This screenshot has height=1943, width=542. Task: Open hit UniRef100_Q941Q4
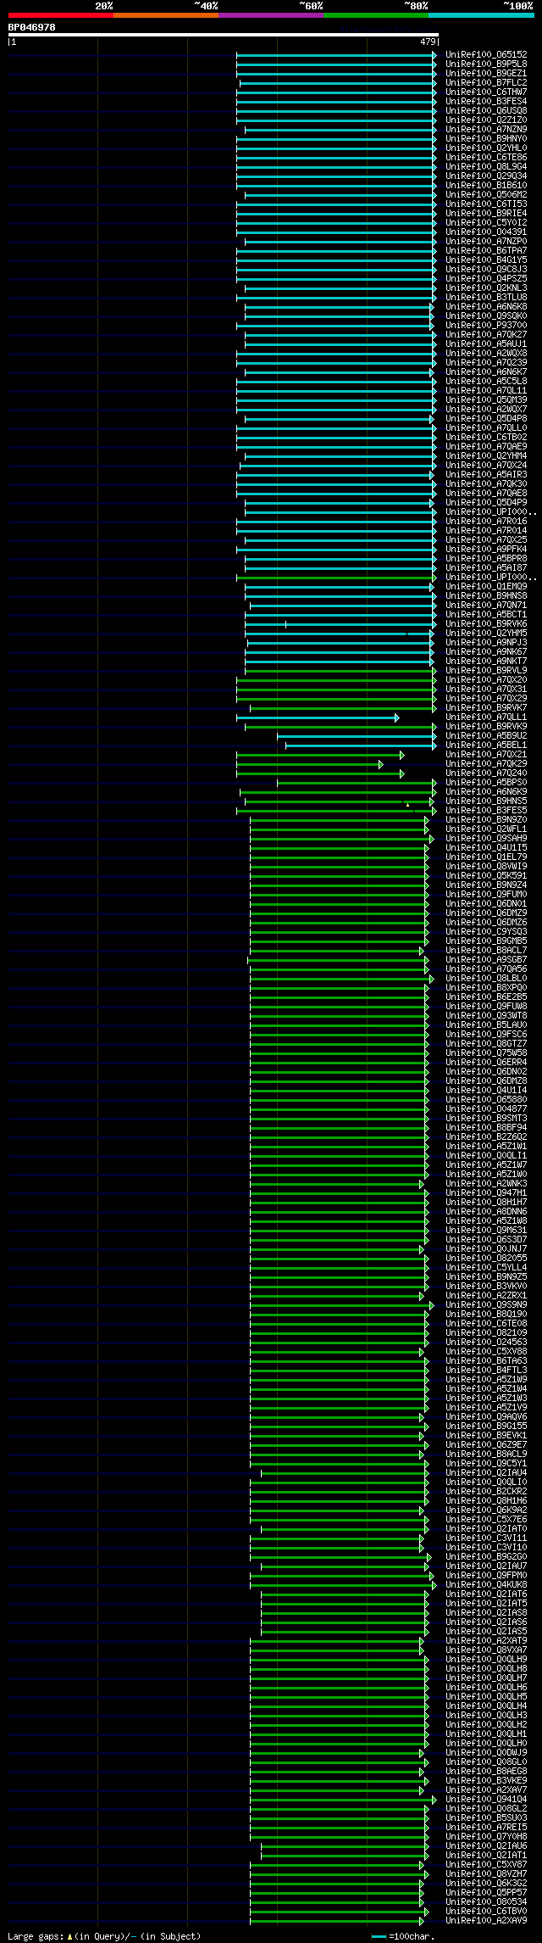[x=486, y=1800]
